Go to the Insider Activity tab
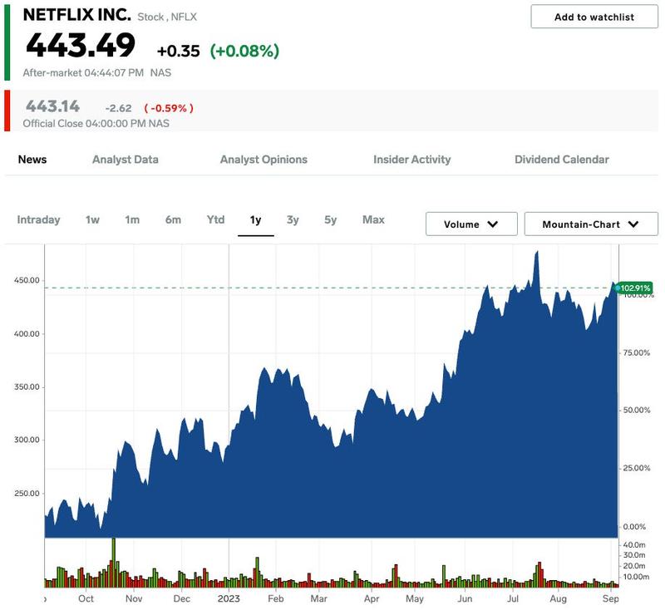 pos(411,160)
